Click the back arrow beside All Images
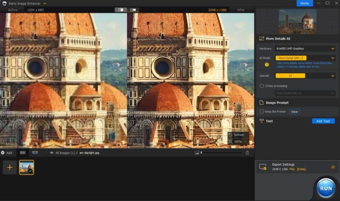The image size is (340, 201). [x=51, y=153]
